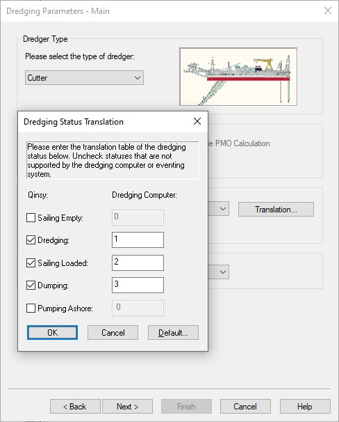
Task: Enable the Sailing Empty checkbox
Action: [x=31, y=217]
